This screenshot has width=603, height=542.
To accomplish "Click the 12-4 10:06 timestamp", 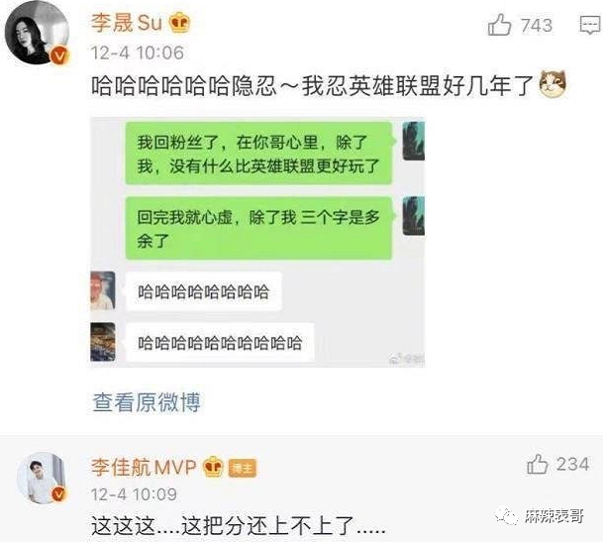I will pyautogui.click(x=138, y=53).
